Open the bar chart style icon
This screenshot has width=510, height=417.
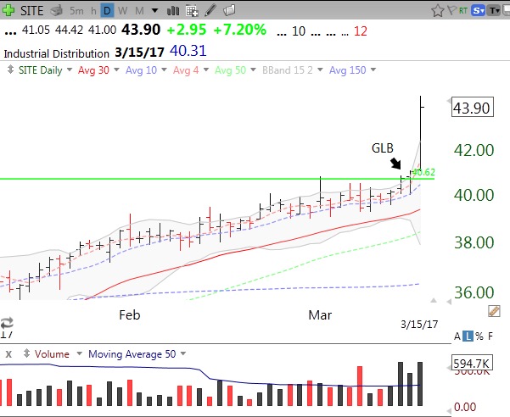click(x=173, y=11)
